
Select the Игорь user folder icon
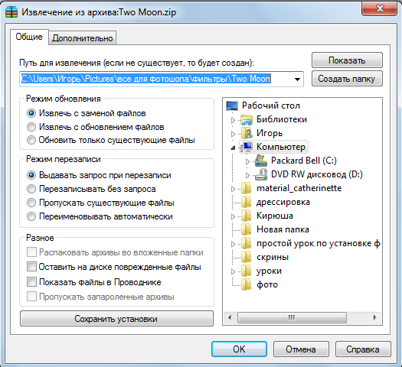pyautogui.click(x=247, y=133)
